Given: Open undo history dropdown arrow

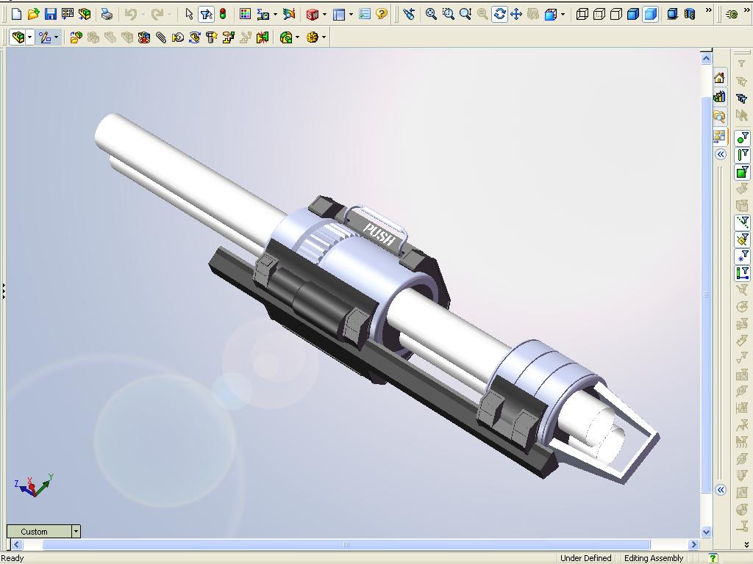Looking at the screenshot, I should click(143, 15).
